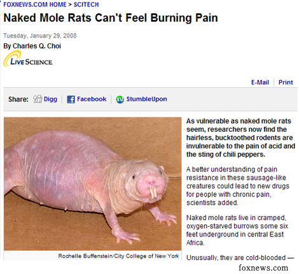Click the author byline Charles Q. Choi
Screen dimensions: 299x274
pyautogui.click(x=32, y=46)
